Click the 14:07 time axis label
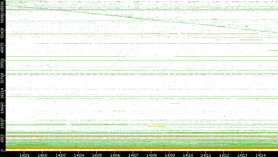Image resolution: width=278 pixels, height=157 pixels. [x=133, y=155]
